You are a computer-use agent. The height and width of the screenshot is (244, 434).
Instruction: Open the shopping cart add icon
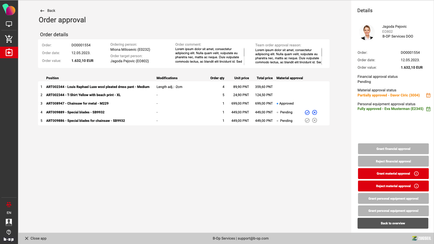[x=9, y=39]
